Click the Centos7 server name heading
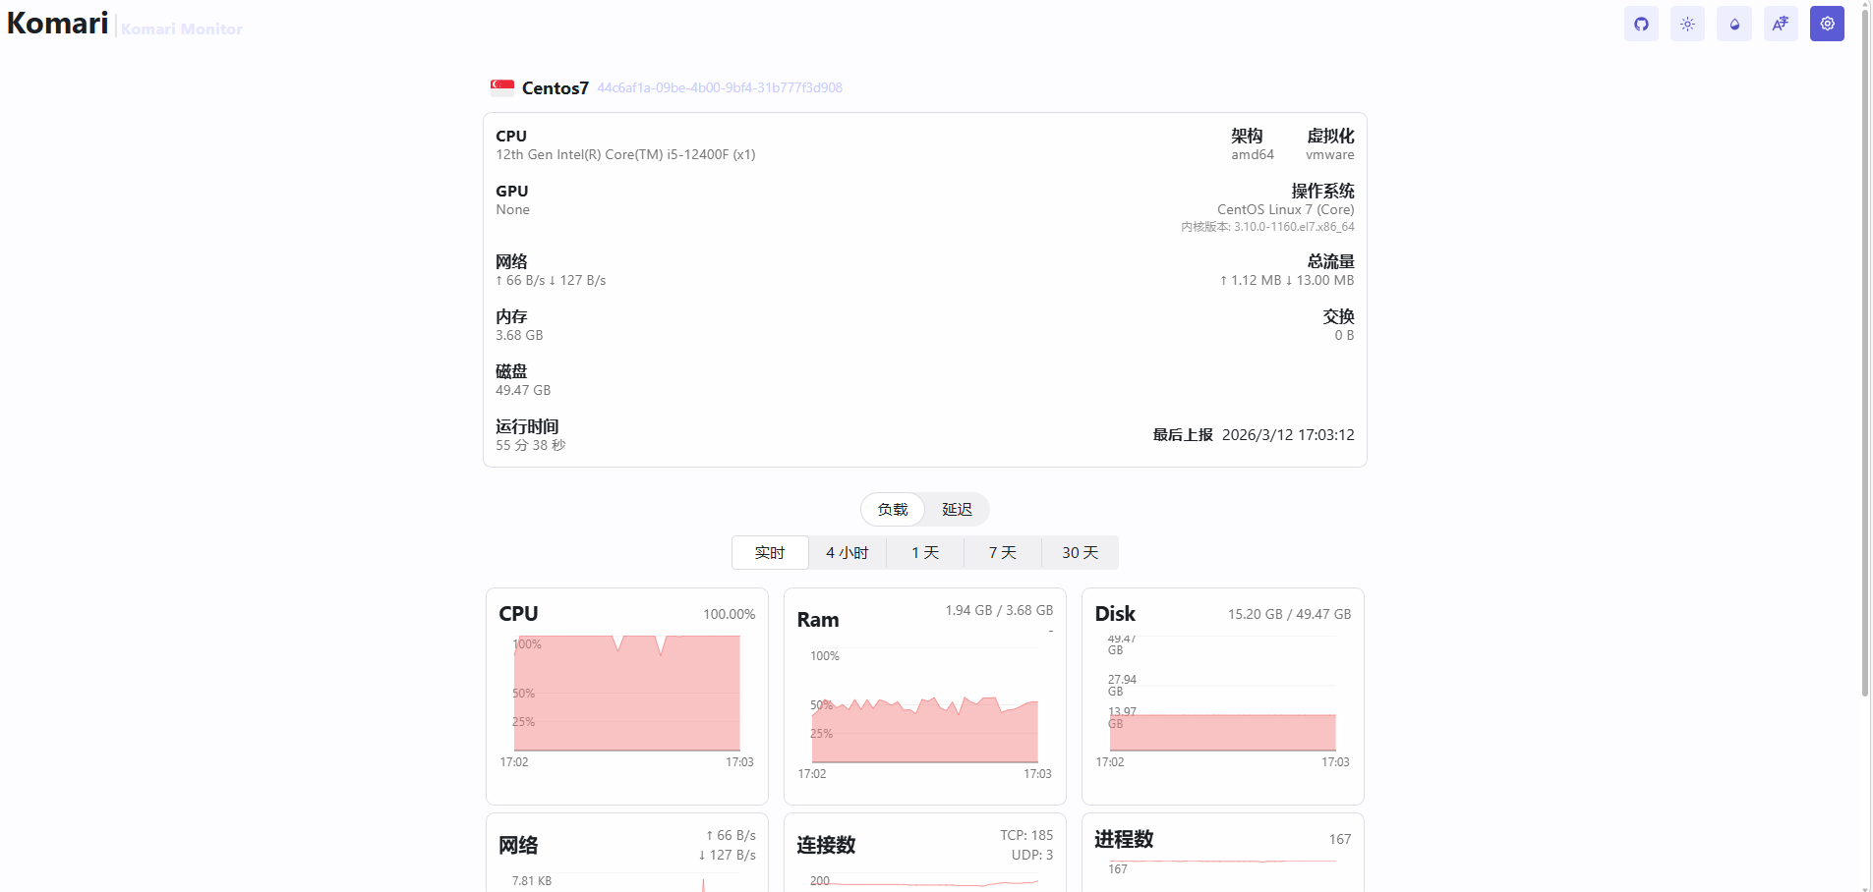Viewport: 1873px width, 892px height. (555, 88)
